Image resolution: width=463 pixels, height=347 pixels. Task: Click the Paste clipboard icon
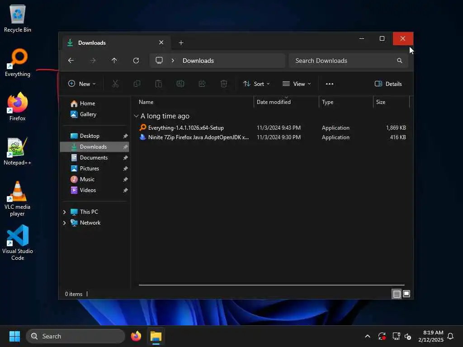tap(159, 84)
